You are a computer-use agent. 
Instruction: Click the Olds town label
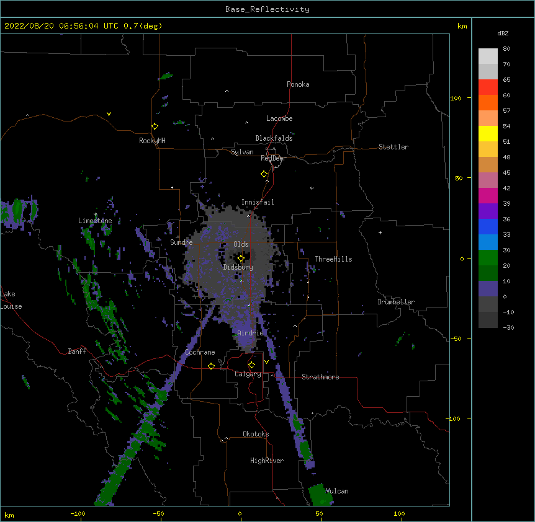(x=241, y=244)
